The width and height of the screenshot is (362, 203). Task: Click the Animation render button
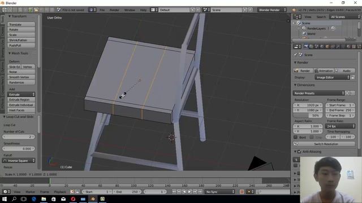(x=324, y=70)
